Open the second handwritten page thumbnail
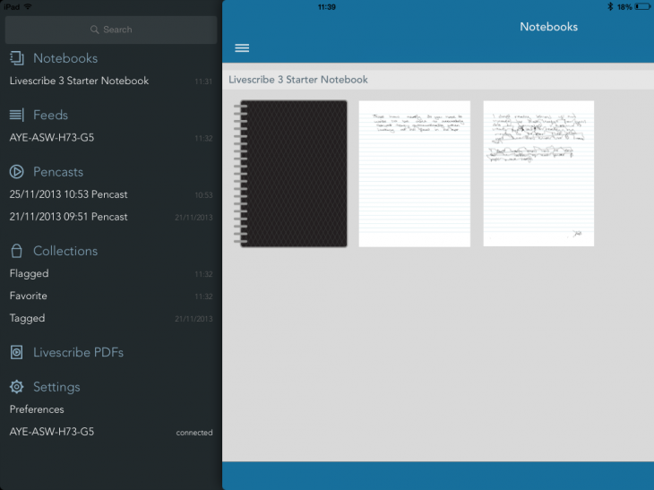The image size is (654, 490). pos(538,174)
